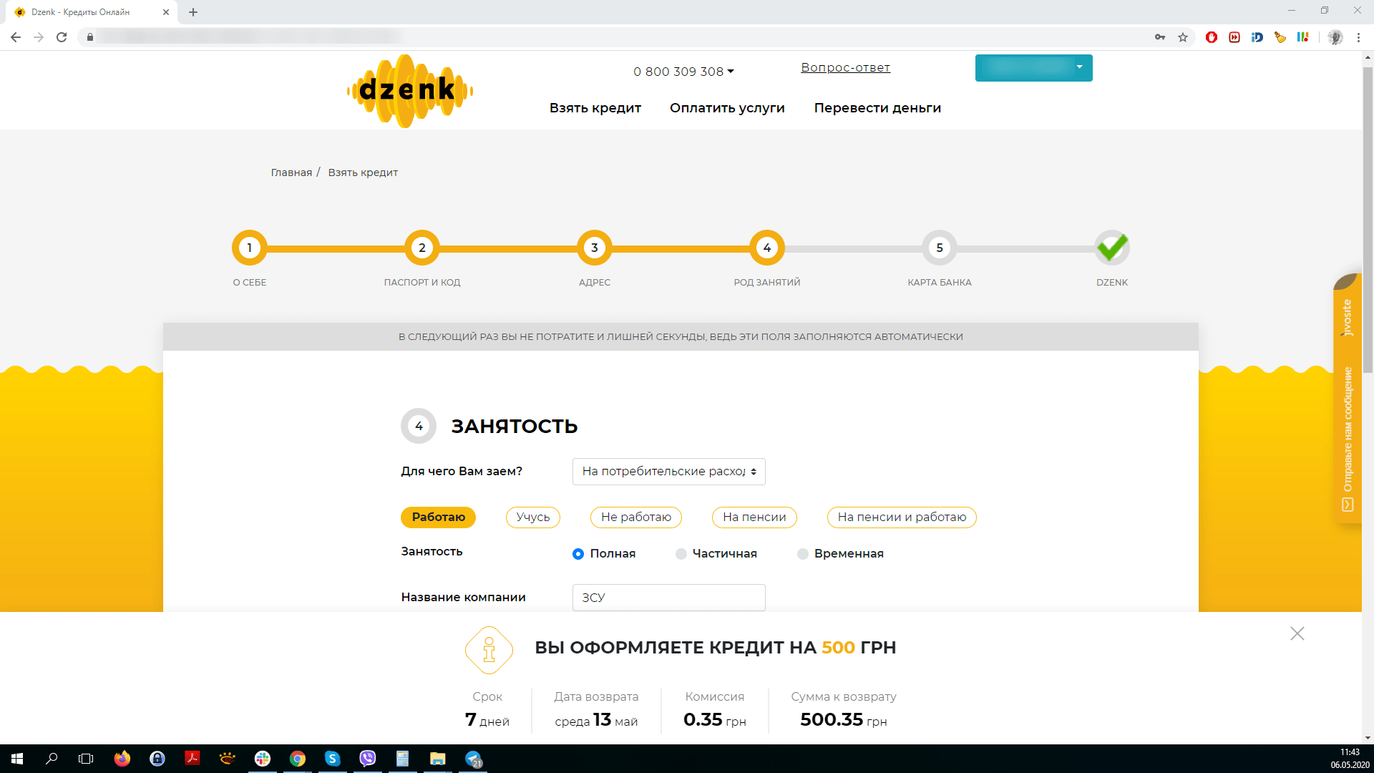Image resolution: width=1374 pixels, height=773 pixels.
Task: Click the yellow broom cleaner extension
Action: click(1280, 37)
